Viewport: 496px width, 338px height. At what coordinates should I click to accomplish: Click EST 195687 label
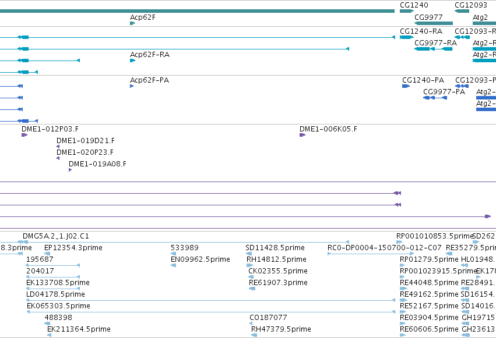point(40,259)
